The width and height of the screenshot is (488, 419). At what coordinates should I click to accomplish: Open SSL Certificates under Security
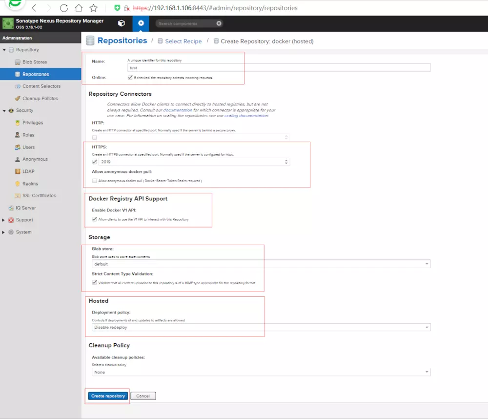pyautogui.click(x=39, y=196)
